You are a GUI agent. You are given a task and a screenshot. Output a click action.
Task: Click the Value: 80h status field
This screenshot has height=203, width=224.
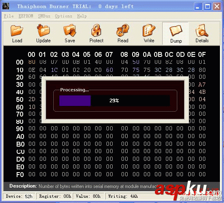89,196
